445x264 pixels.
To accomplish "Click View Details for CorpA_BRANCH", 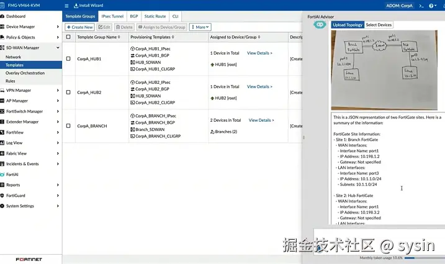I will tap(261, 121).
